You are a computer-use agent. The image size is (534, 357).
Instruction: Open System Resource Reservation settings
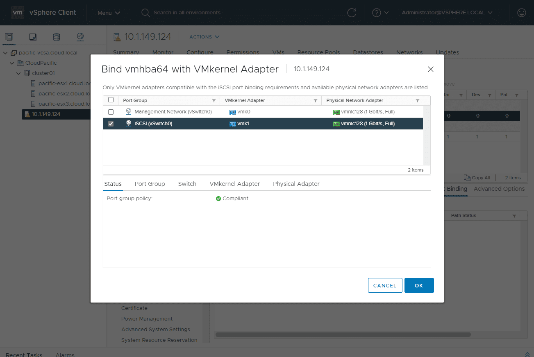click(159, 340)
